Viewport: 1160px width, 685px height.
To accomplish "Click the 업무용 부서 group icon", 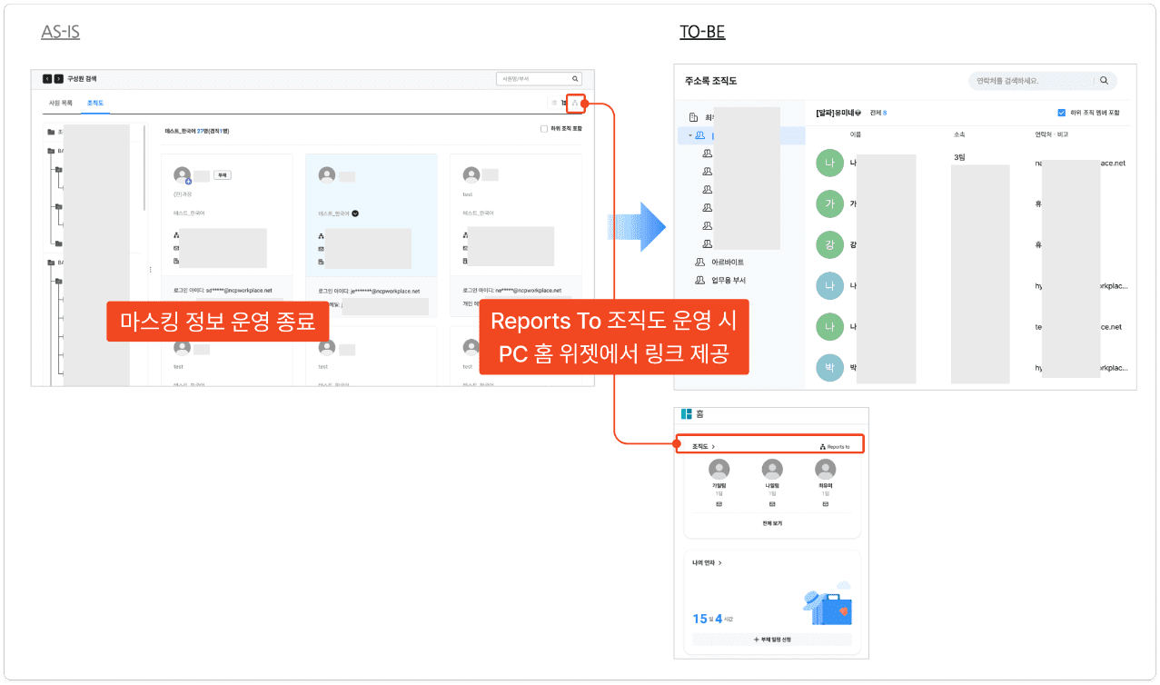I will pos(699,281).
